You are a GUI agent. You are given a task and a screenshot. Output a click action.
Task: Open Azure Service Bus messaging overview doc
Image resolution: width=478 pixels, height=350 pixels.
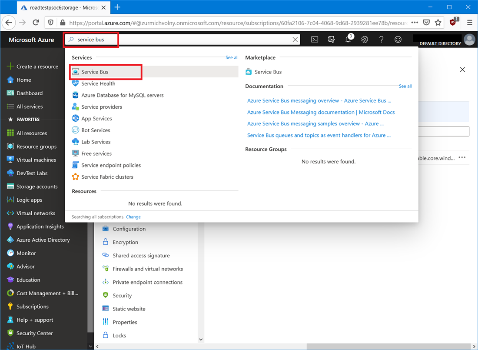click(319, 100)
